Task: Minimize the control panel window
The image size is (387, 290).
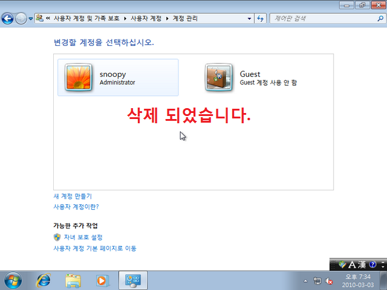Action: coord(346,5)
